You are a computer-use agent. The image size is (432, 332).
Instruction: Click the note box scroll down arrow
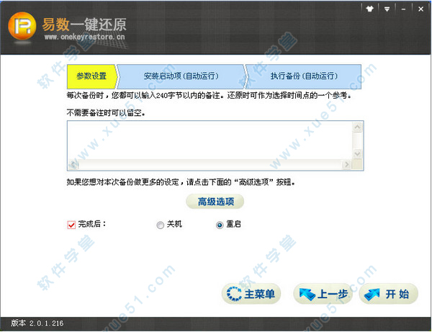tap(357, 153)
